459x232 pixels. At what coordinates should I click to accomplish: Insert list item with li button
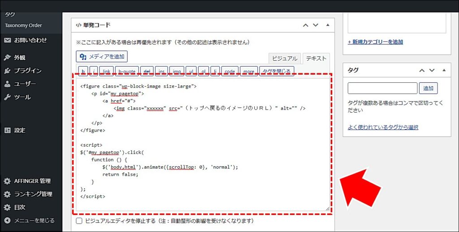pyautogui.click(x=215, y=71)
